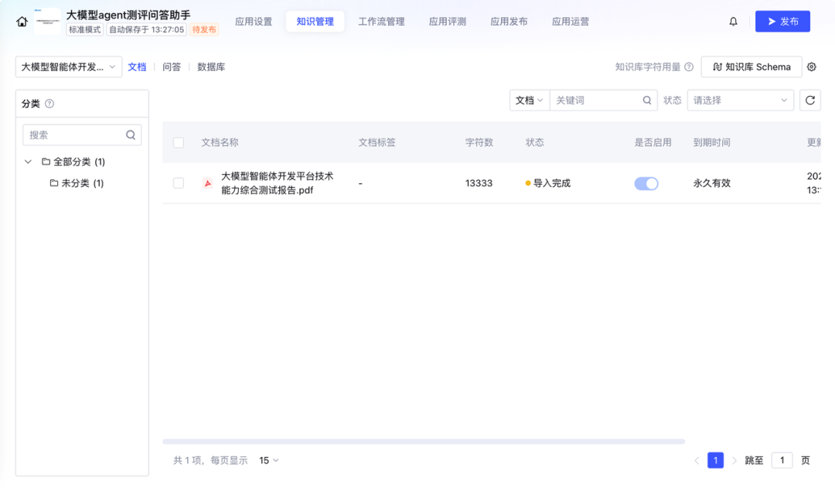Click the search icon in the keyword box
835x491 pixels.
point(647,100)
